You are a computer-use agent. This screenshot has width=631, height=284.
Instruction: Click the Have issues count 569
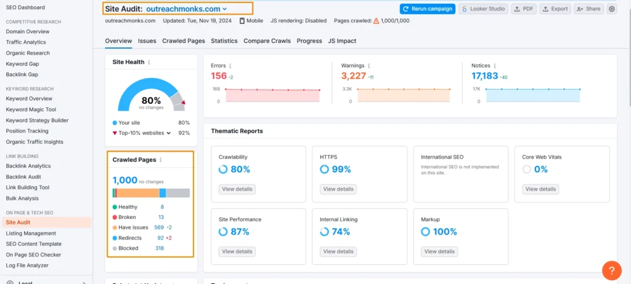click(x=159, y=227)
